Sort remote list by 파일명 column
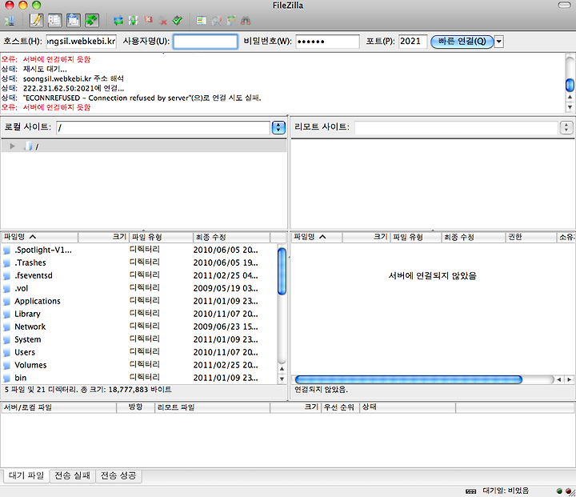Screen dimensions: 576x497 pos(317,237)
